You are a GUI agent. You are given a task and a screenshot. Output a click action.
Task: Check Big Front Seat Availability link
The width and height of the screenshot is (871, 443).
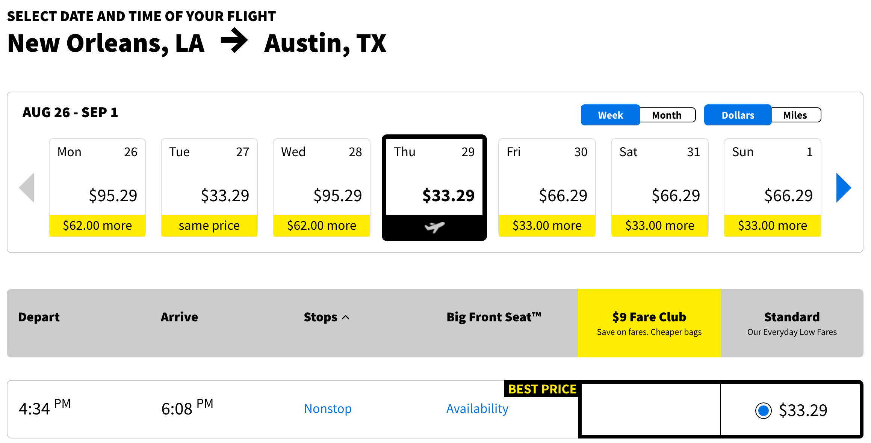pos(477,409)
